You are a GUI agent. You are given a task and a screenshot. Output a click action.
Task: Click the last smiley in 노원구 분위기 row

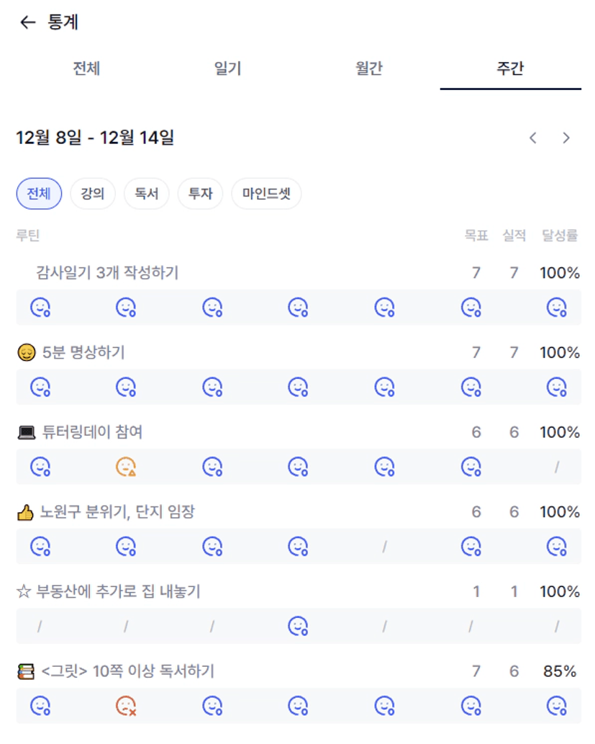(x=556, y=547)
